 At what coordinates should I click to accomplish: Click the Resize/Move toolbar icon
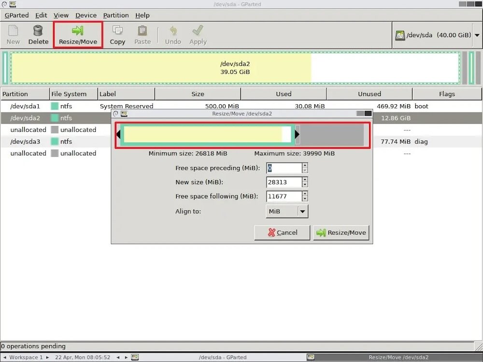[x=78, y=35]
